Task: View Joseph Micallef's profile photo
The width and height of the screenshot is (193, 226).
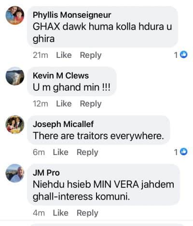Action: pos(15,125)
